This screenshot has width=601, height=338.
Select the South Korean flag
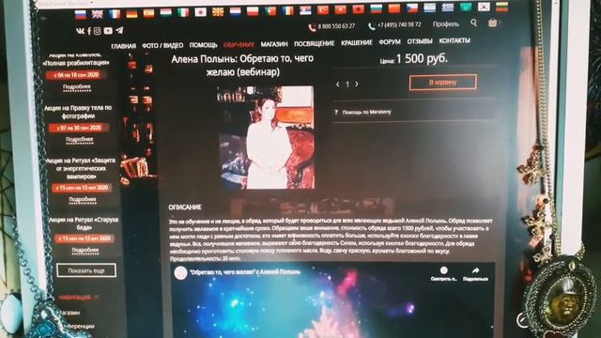tap(484, 7)
